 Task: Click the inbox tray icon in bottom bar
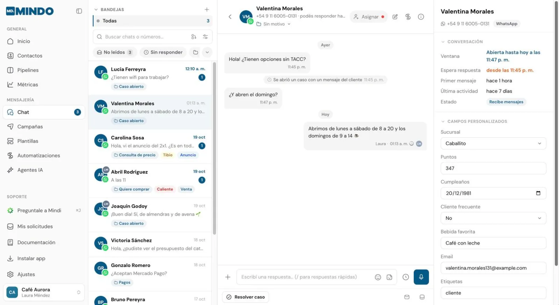422,297
